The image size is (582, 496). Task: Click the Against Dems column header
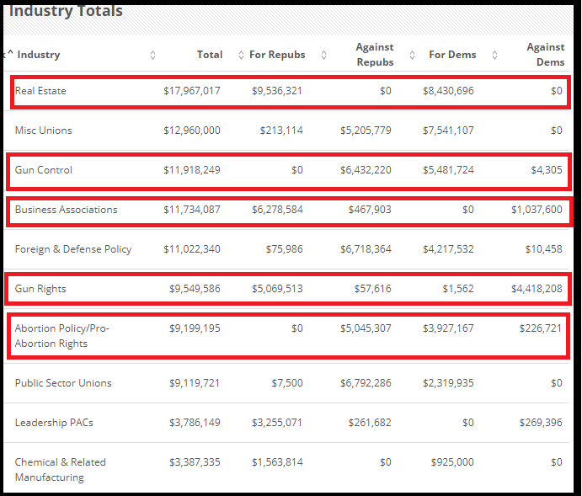click(545, 55)
